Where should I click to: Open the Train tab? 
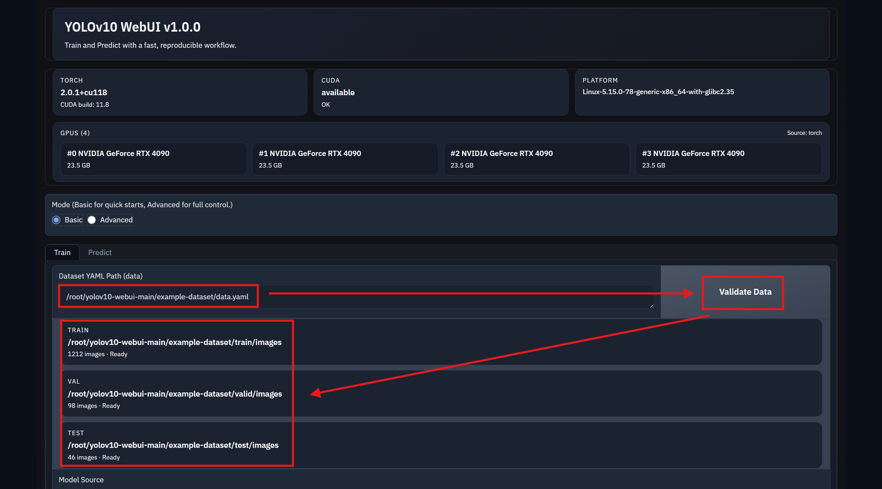pyautogui.click(x=62, y=252)
